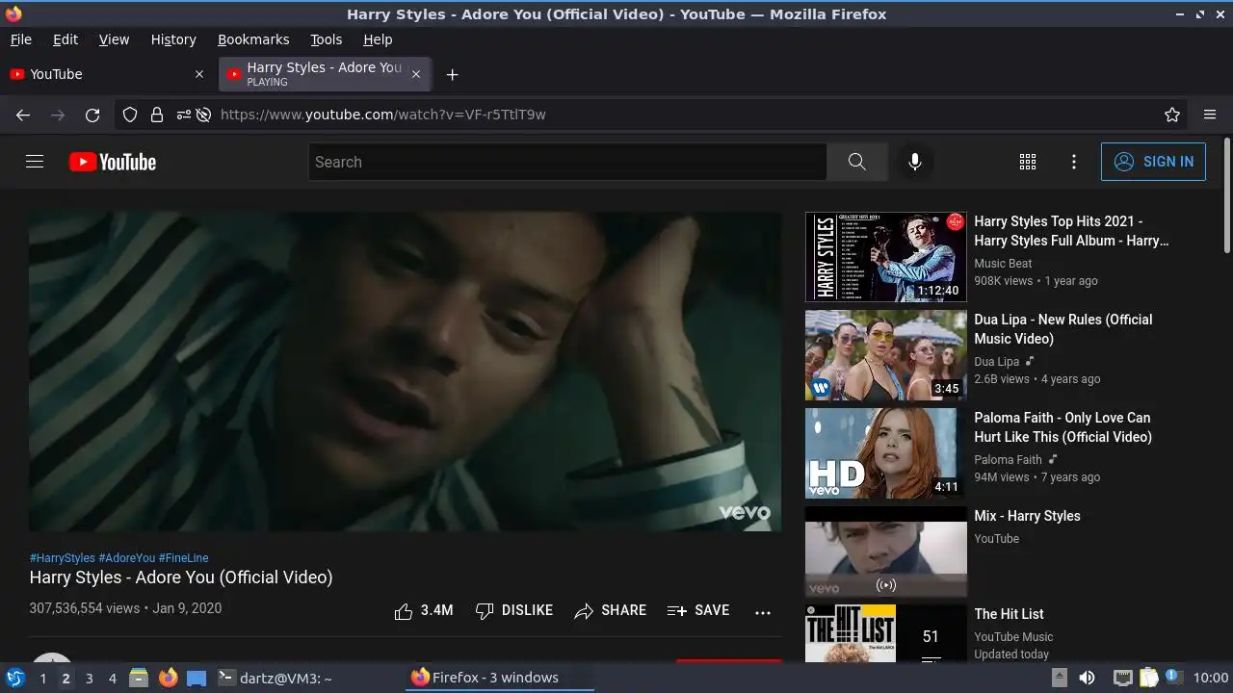Click the site security padlock icon
The image size is (1233, 693).
click(157, 115)
